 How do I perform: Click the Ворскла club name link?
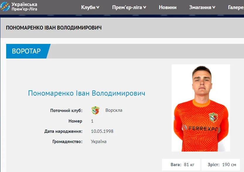[x=114, y=110]
